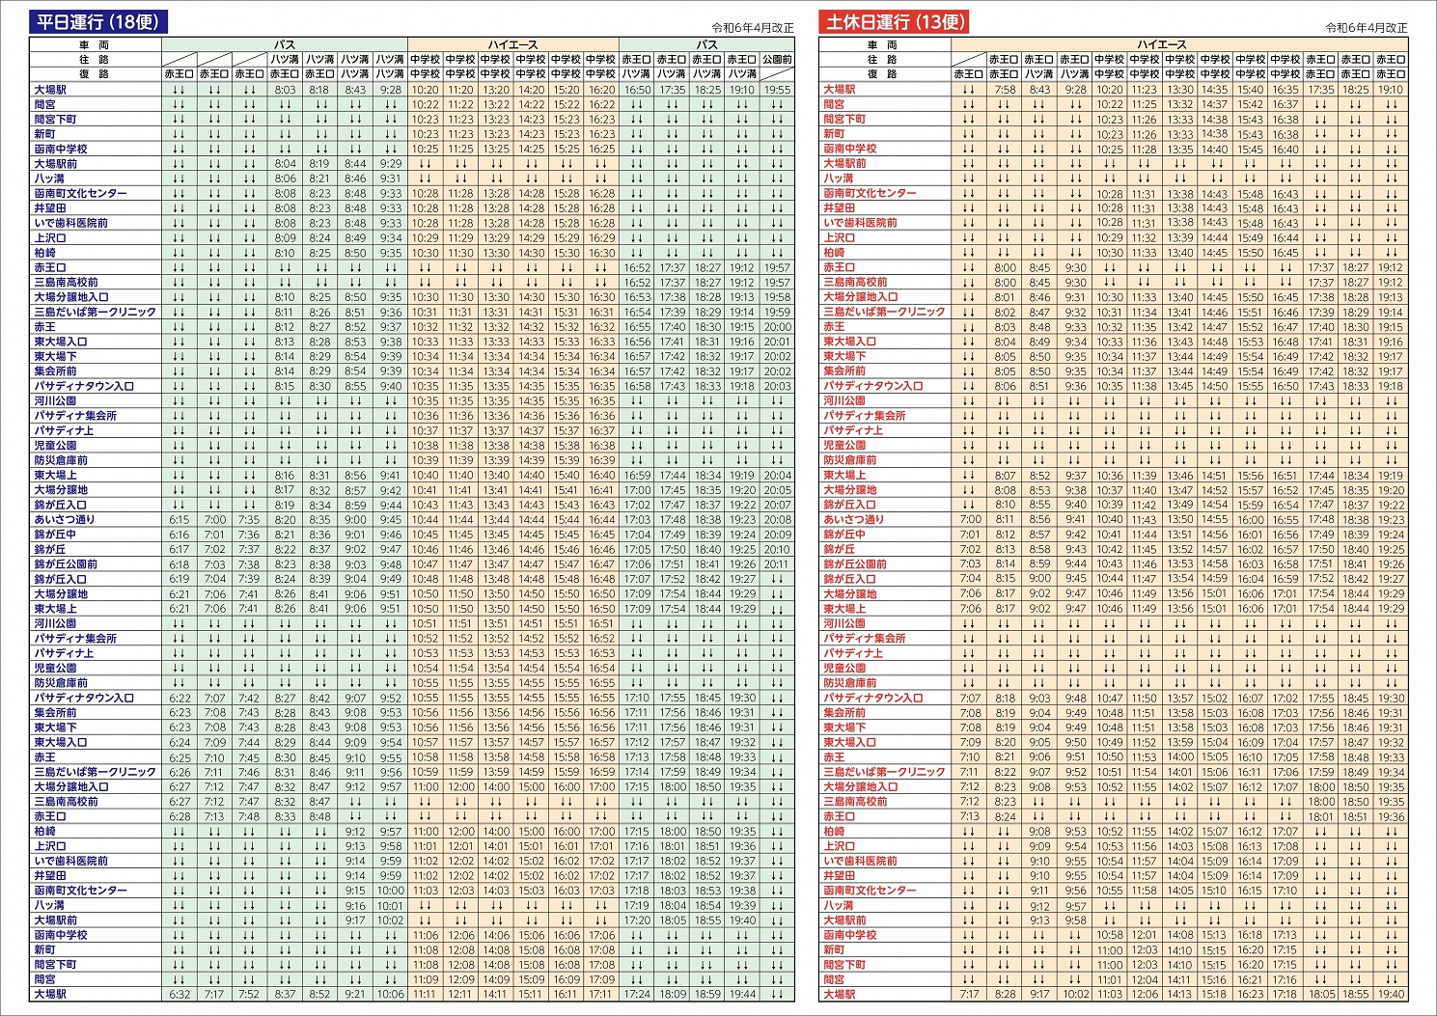Click 往路 header in the holiday table
This screenshot has width=1437, height=1016.
tap(883, 59)
